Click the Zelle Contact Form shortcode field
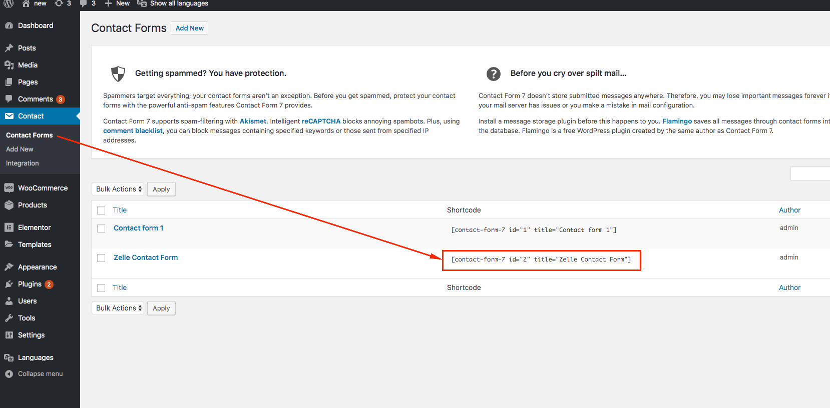This screenshot has width=830, height=408. (541, 259)
